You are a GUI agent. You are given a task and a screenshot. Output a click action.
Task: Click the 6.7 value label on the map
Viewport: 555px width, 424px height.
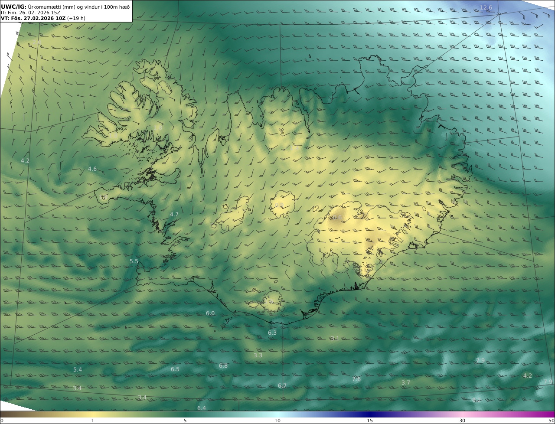point(282,385)
